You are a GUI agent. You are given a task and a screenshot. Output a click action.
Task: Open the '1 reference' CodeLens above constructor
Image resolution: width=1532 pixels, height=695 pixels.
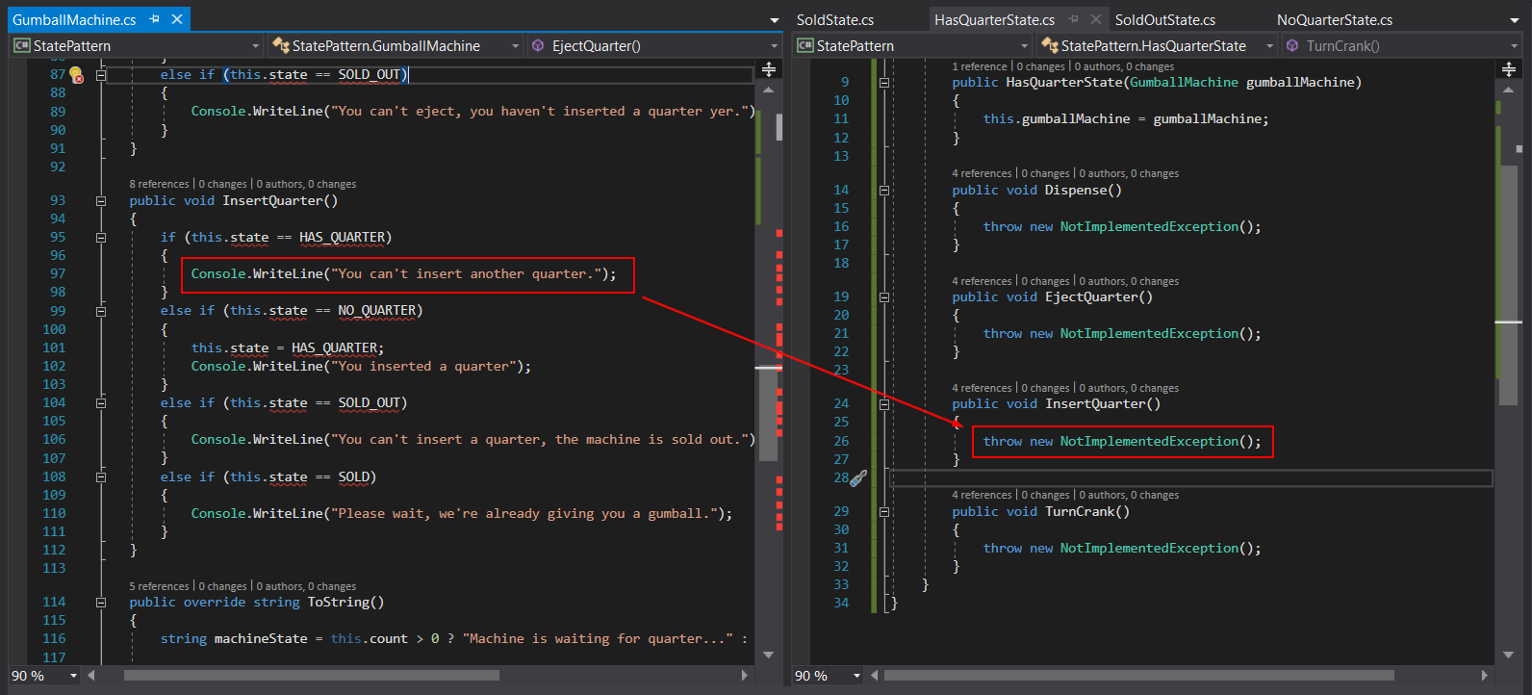pyautogui.click(x=980, y=66)
